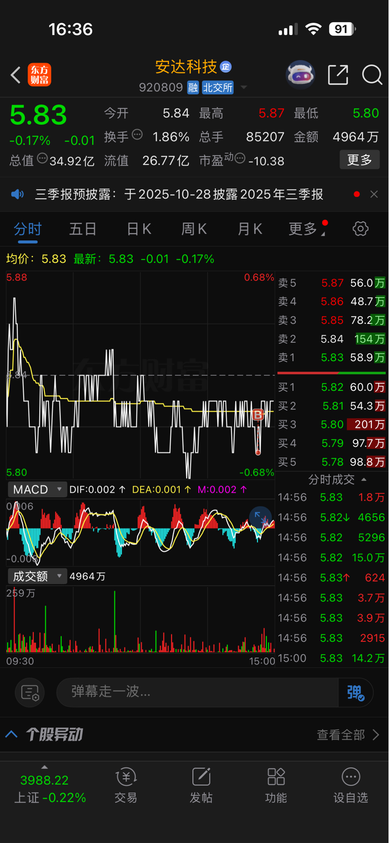Select 卖4 order row at 5.86

pyautogui.click(x=331, y=302)
